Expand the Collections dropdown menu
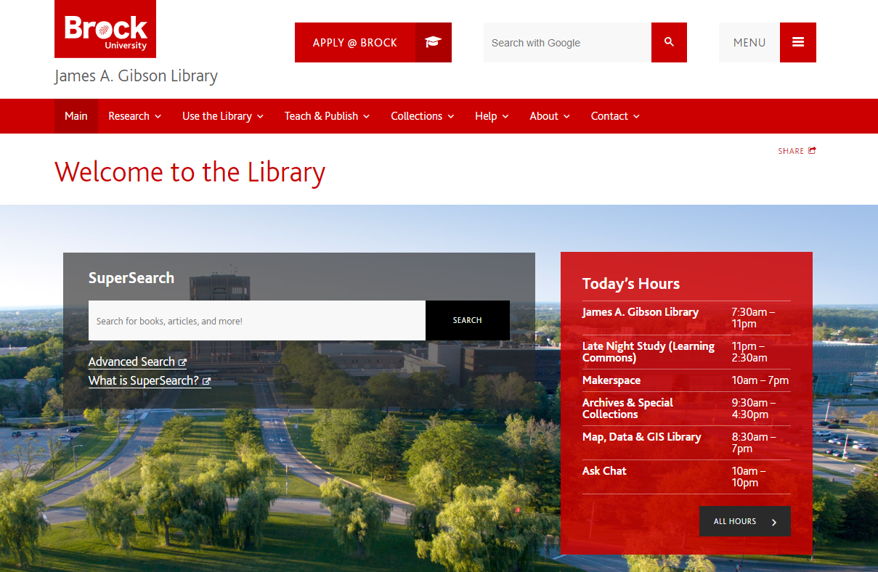Viewport: 878px width, 572px height. pyautogui.click(x=423, y=116)
